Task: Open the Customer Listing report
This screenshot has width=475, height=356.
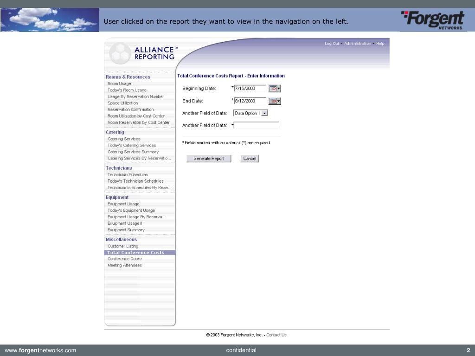Action: pos(123,246)
